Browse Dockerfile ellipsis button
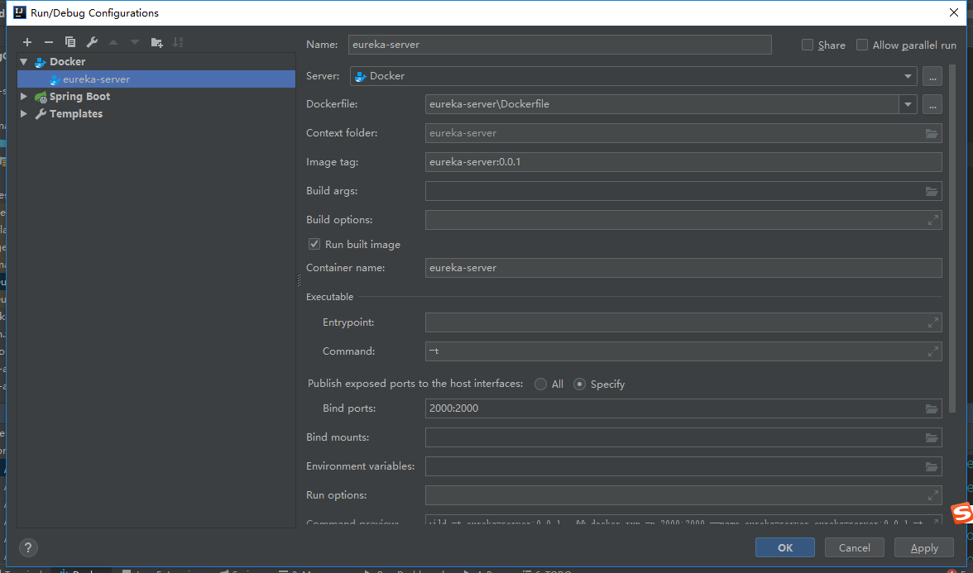The height and width of the screenshot is (573, 973). click(x=932, y=104)
